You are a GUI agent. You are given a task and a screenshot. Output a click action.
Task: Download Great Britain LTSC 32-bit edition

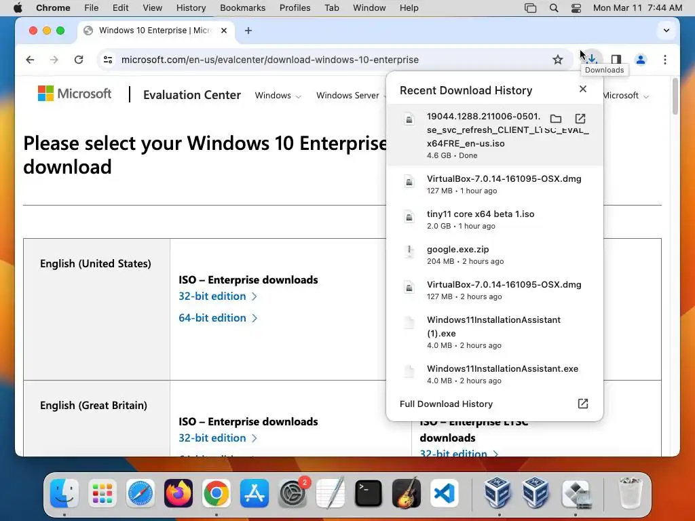(x=459, y=453)
